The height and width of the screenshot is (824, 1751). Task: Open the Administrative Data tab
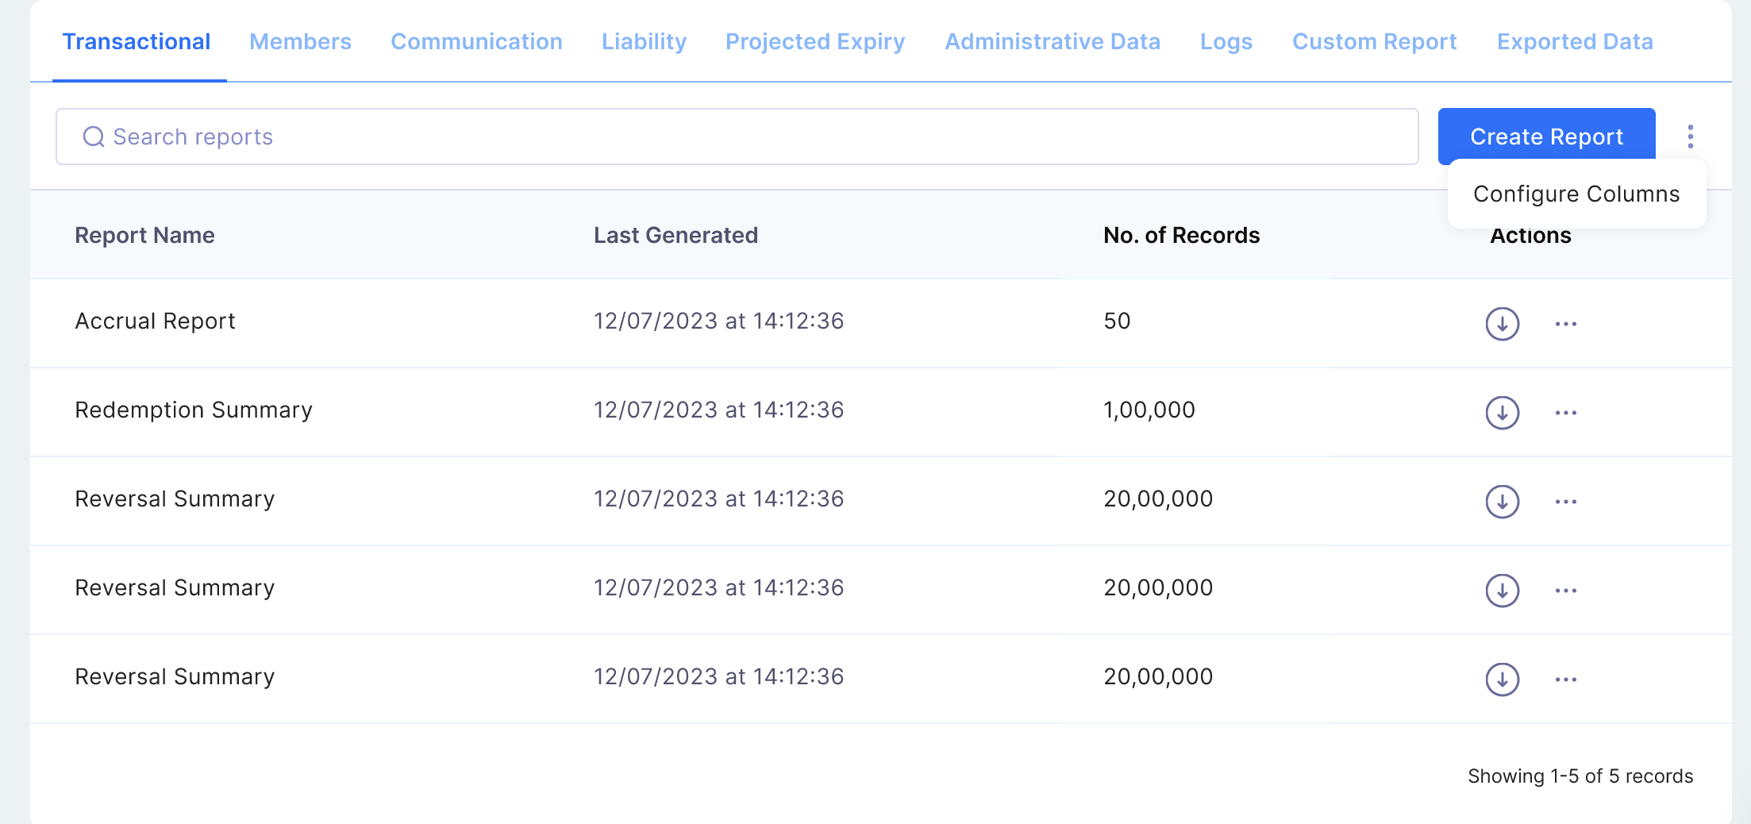coord(1053,41)
